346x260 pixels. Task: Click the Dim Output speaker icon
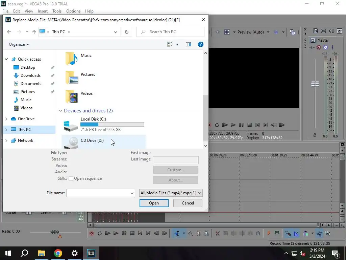(x=331, y=31)
